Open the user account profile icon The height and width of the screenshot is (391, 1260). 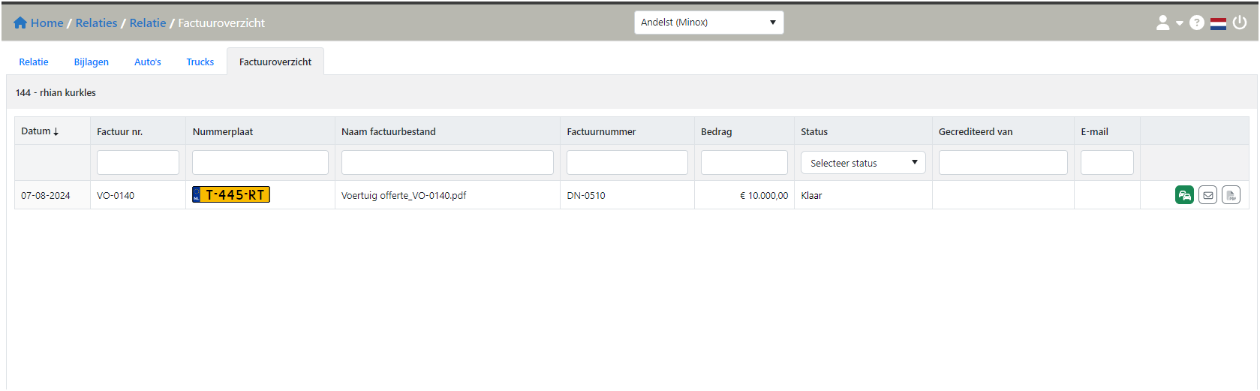click(x=1163, y=23)
